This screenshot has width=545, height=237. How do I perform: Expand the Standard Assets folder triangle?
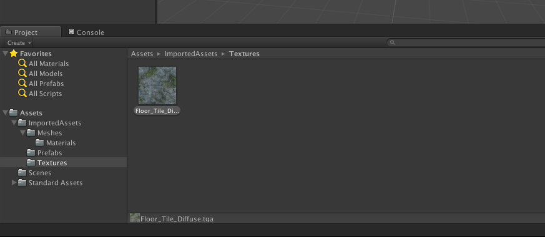14,183
